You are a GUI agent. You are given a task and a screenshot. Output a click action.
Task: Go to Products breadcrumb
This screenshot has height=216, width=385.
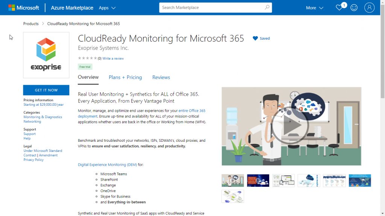coord(31,24)
